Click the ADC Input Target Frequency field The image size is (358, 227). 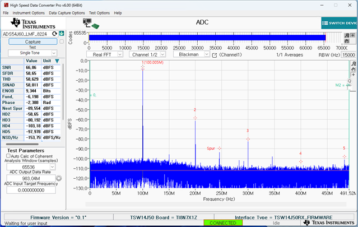pos(31,190)
